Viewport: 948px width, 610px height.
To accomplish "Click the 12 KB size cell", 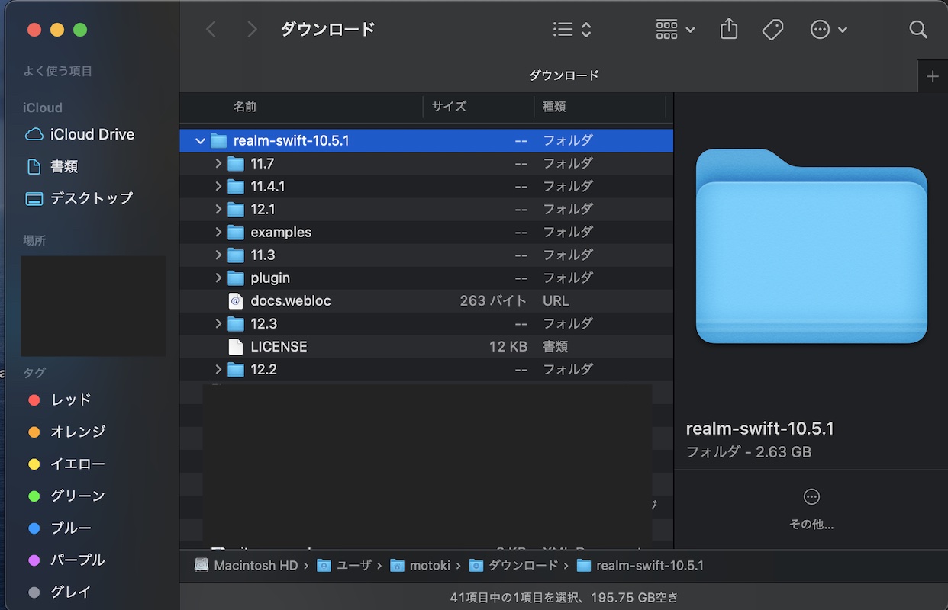I will tap(508, 346).
